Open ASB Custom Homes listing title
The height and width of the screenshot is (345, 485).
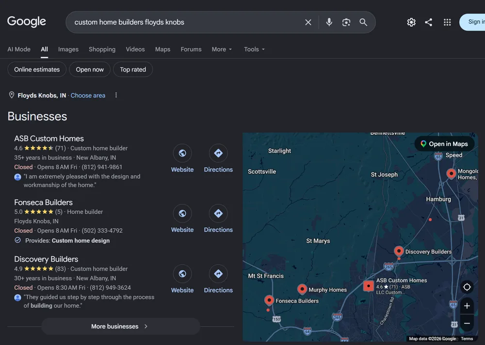pos(49,139)
